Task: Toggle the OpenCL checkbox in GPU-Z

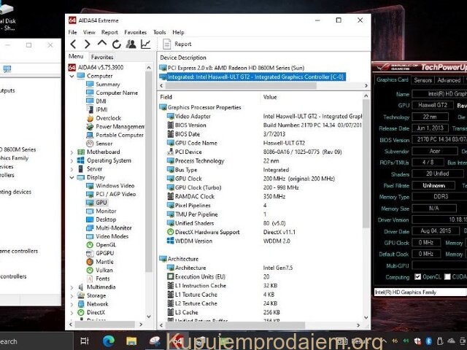Action: tap(418, 277)
